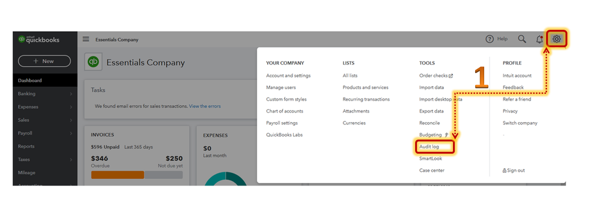Click the + New button
Viewport: 600px width, 216px height.
pyautogui.click(x=44, y=61)
